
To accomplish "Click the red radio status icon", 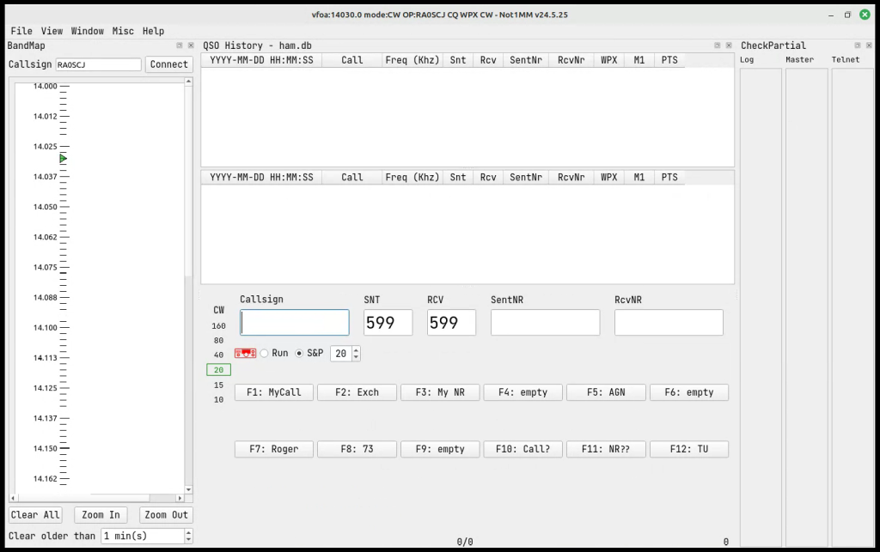I will click(x=245, y=353).
